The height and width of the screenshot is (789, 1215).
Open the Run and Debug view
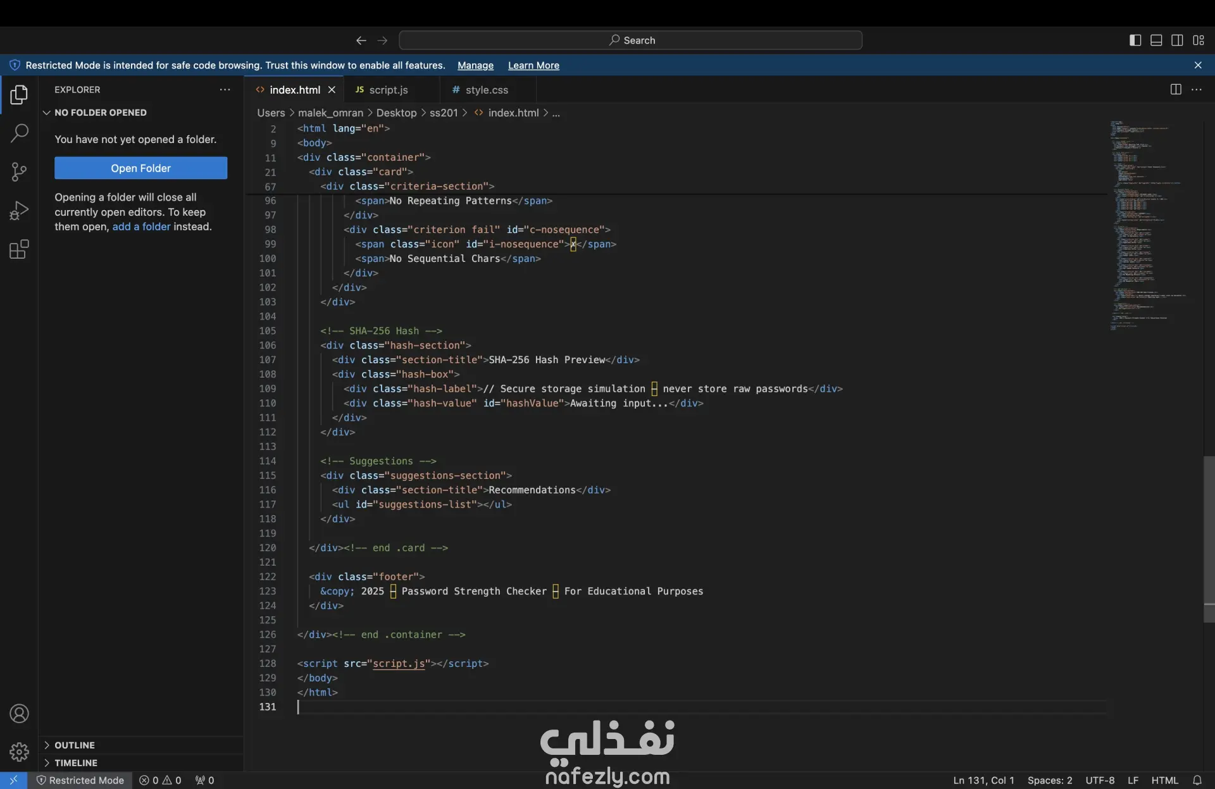pyautogui.click(x=19, y=210)
